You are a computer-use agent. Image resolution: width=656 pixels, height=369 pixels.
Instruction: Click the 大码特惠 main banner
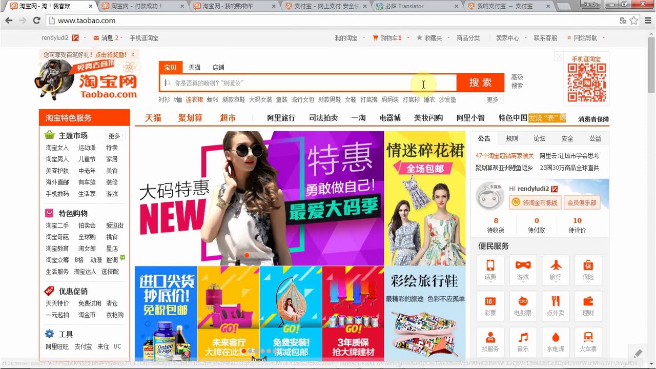[259, 198]
